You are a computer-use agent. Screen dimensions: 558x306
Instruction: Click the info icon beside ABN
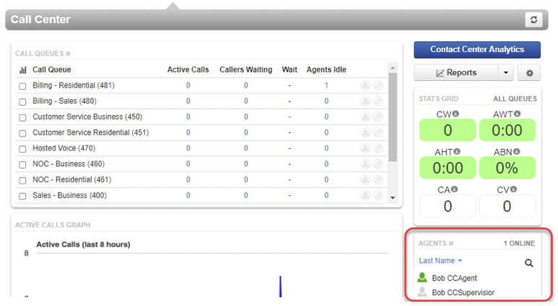[x=517, y=152]
